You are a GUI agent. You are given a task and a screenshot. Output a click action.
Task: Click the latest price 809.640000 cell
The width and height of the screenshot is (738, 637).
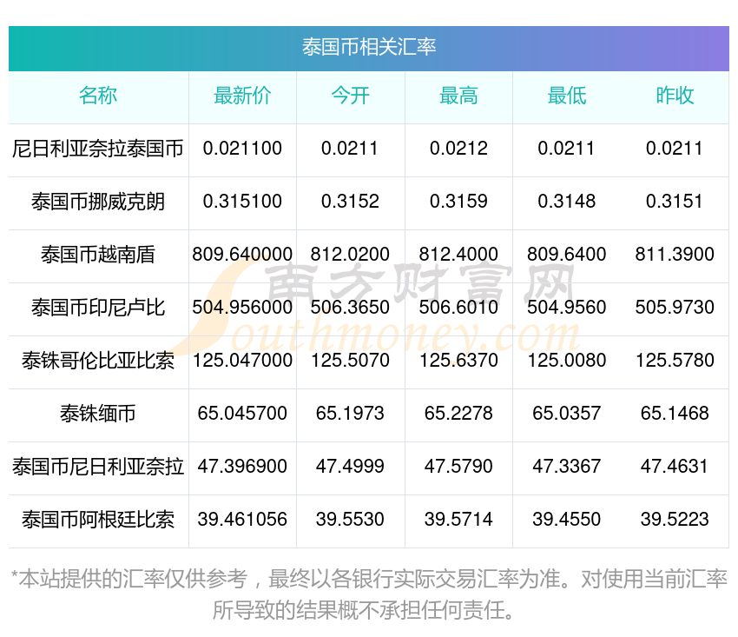[x=242, y=255]
